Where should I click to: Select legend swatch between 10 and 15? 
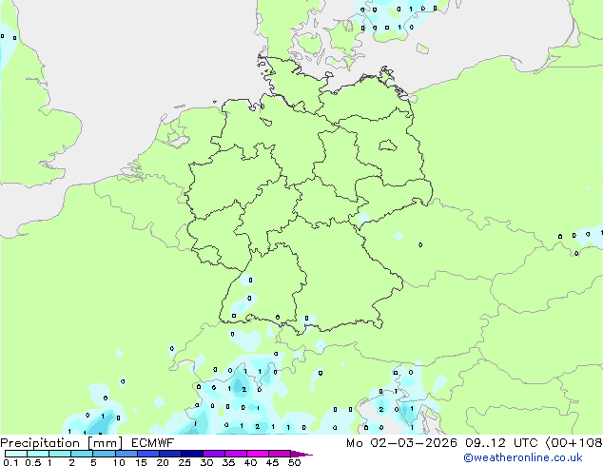(x=126, y=454)
